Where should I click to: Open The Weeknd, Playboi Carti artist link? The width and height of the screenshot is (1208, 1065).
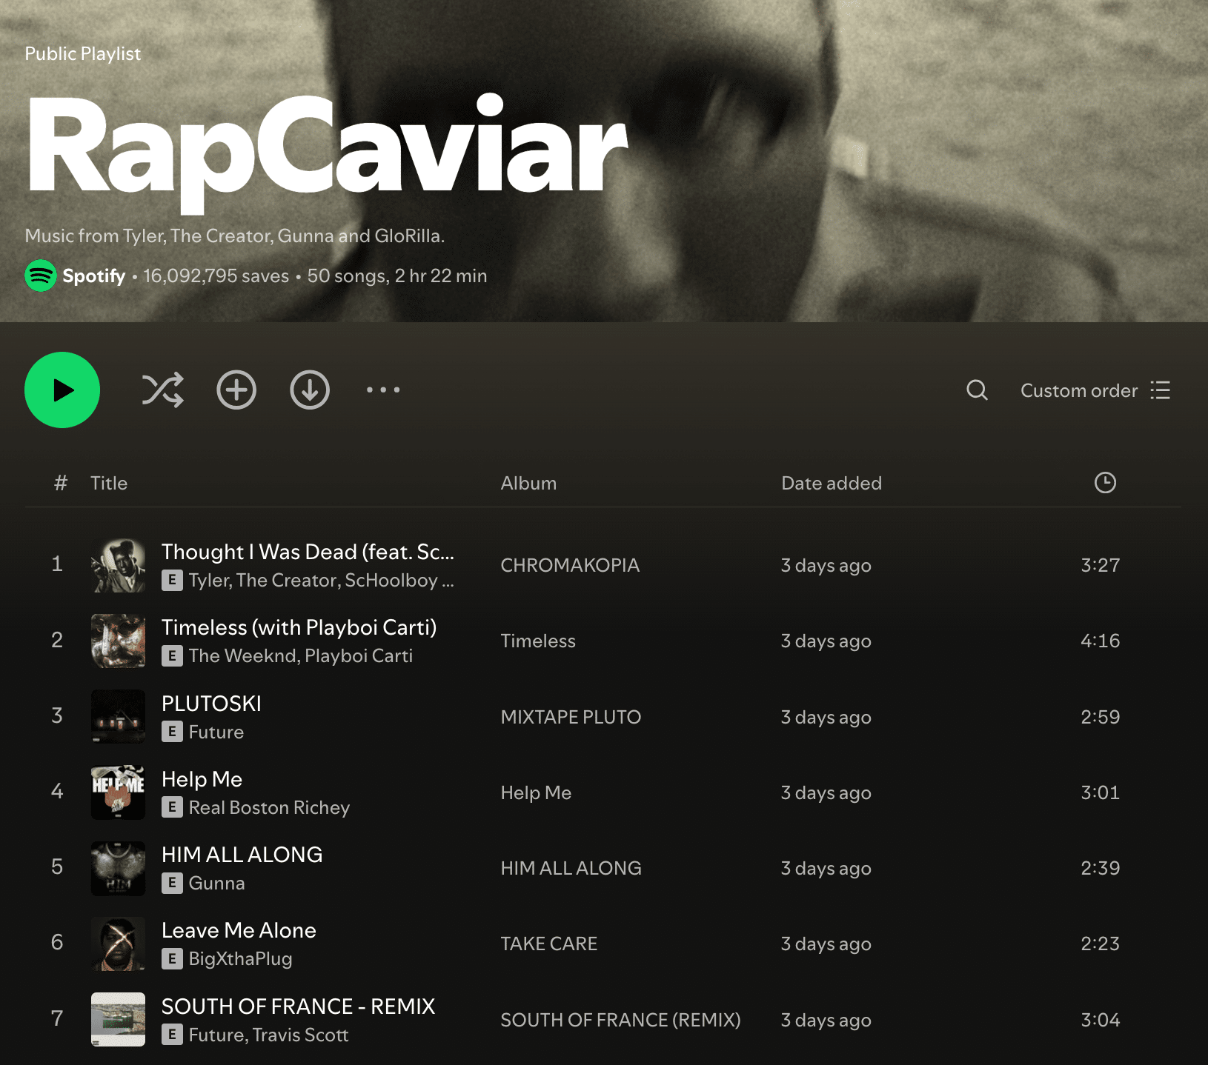click(x=300, y=655)
